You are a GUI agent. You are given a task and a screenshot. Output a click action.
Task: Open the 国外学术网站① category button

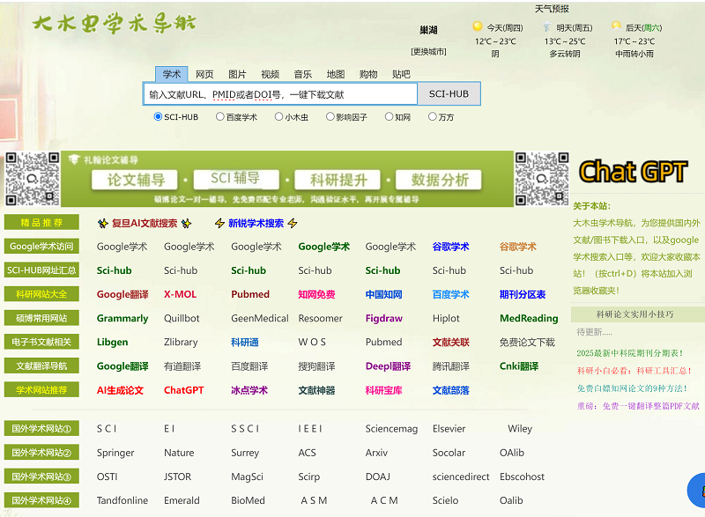(x=41, y=429)
